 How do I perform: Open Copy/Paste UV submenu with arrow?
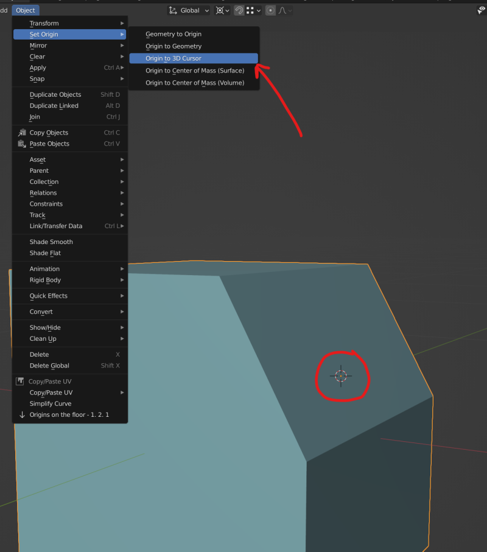70,393
